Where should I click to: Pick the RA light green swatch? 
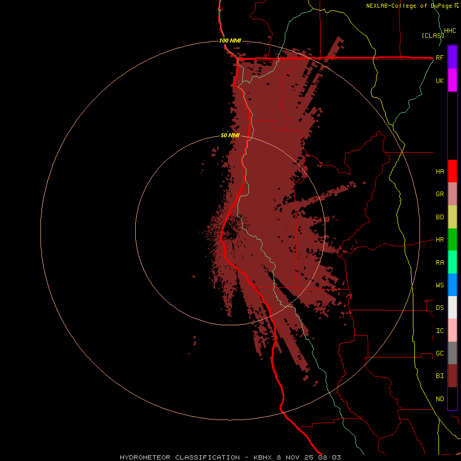[452, 262]
